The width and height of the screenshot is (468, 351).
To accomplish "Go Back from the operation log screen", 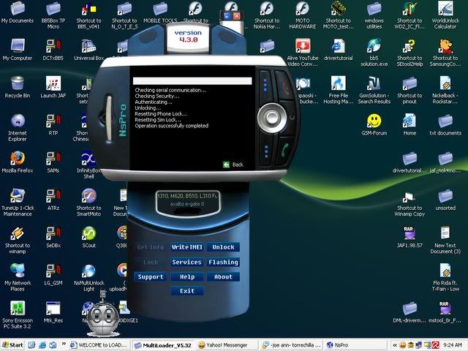I will point(233,165).
